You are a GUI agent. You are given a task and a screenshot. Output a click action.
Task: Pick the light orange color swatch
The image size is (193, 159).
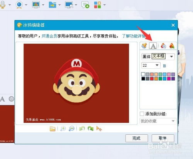tap(156, 74)
